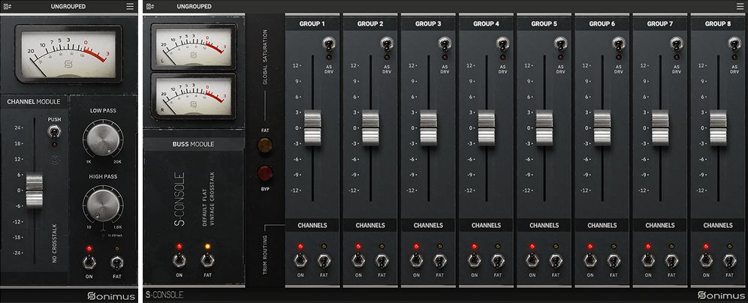Click the GROUP 2 header label
The width and height of the screenshot is (748, 303).
click(371, 23)
